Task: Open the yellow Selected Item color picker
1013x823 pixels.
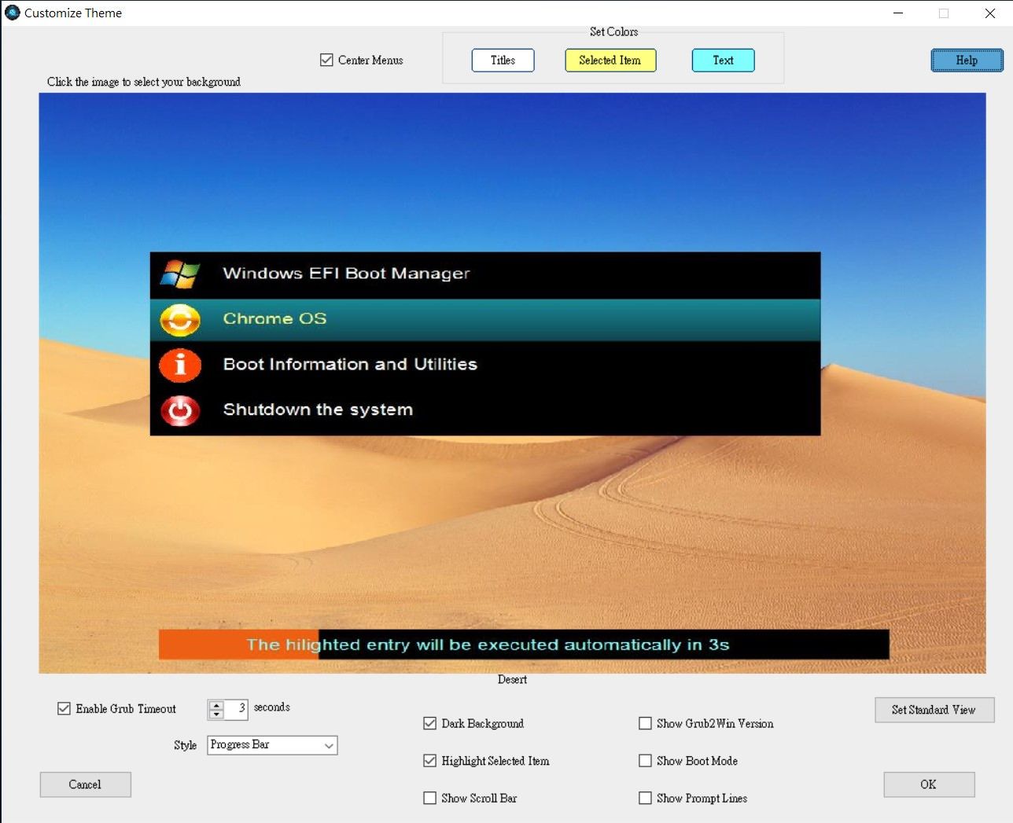Action: click(x=610, y=61)
